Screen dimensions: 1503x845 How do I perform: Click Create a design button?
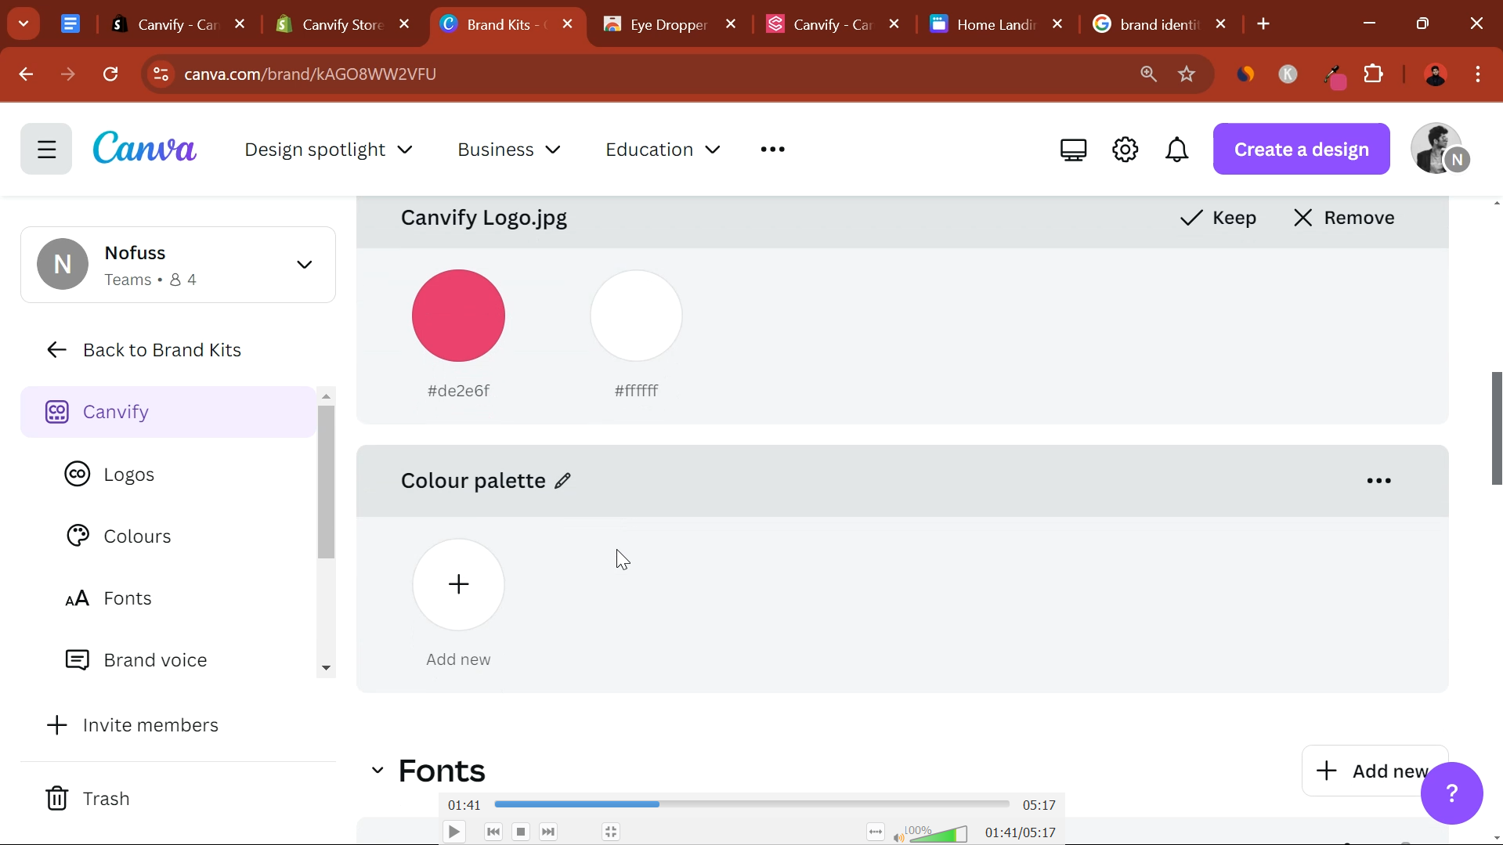(x=1301, y=149)
